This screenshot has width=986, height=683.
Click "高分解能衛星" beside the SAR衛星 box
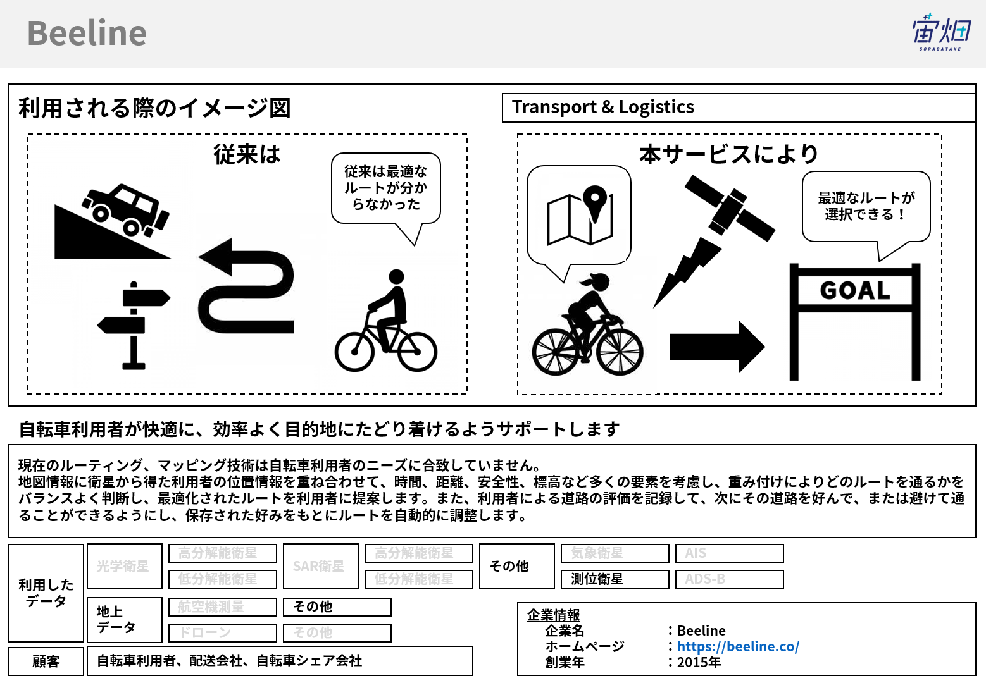pos(419,553)
